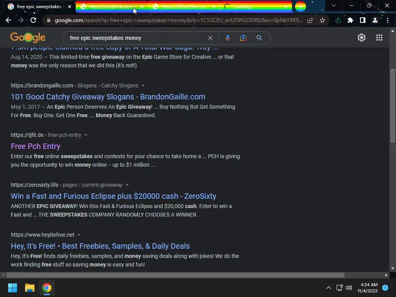
Task: Click the vertical scrollbar thumb
Action: 393,106
